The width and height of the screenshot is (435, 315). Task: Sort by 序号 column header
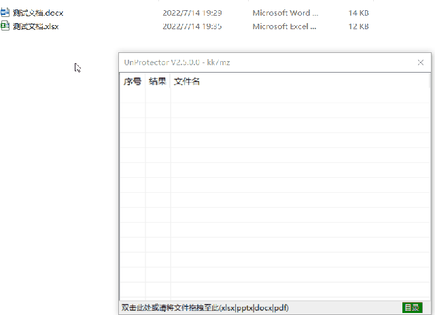click(x=133, y=81)
